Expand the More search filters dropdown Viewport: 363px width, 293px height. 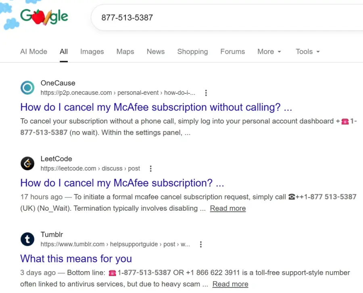[269, 51]
